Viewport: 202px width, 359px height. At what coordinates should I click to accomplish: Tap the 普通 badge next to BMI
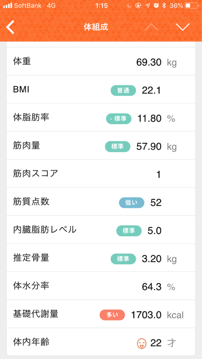(x=123, y=90)
